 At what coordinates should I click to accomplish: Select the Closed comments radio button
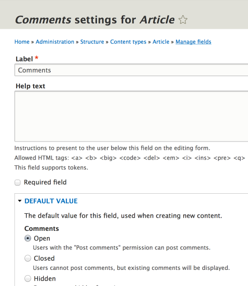point(28,258)
